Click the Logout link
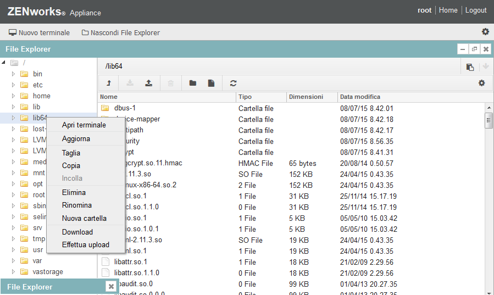Screen dimensions: 494x295 [476, 10]
